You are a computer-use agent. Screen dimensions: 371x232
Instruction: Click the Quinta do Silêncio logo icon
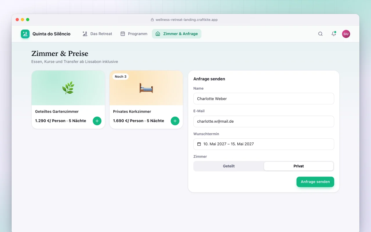click(x=25, y=34)
